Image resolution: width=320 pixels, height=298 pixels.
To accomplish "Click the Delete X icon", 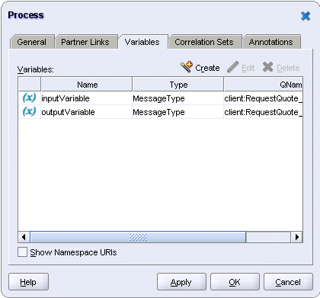I will pos(267,67).
